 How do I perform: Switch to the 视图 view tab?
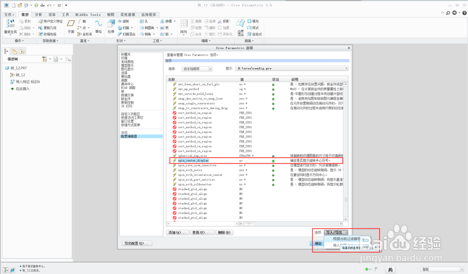point(110,14)
